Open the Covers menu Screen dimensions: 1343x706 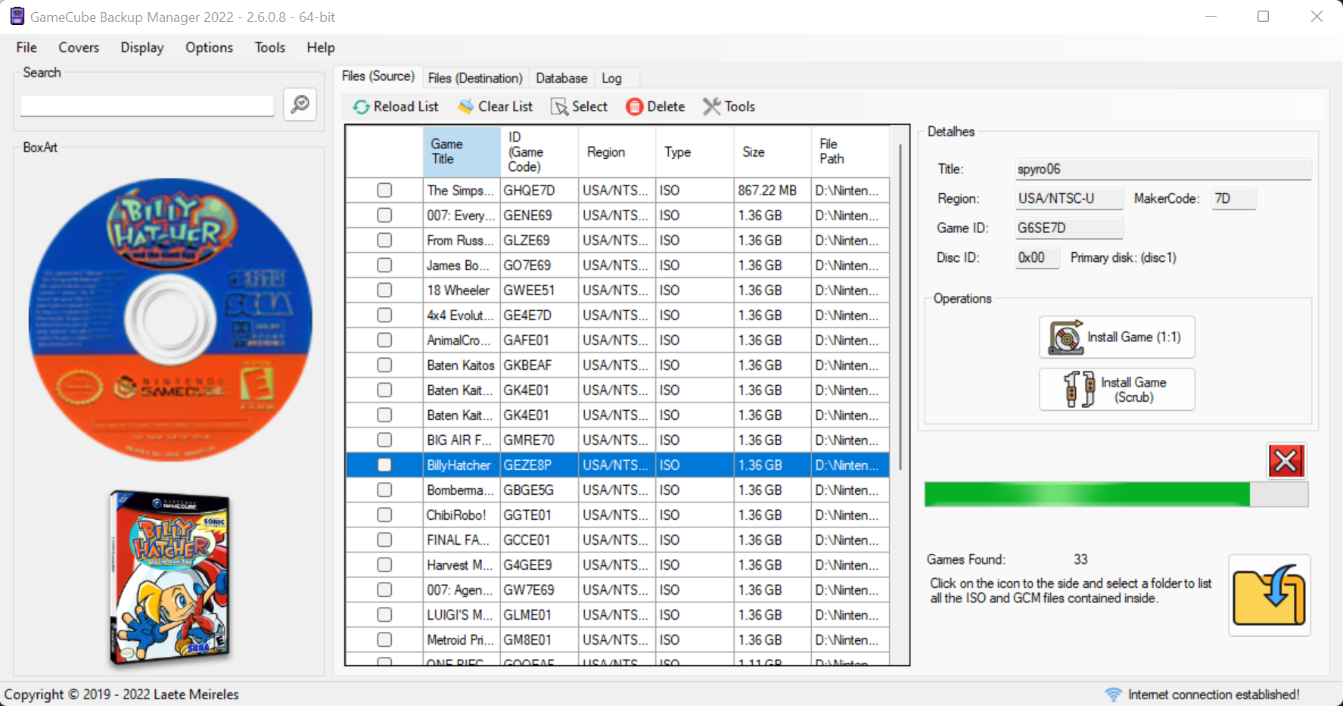(x=78, y=47)
